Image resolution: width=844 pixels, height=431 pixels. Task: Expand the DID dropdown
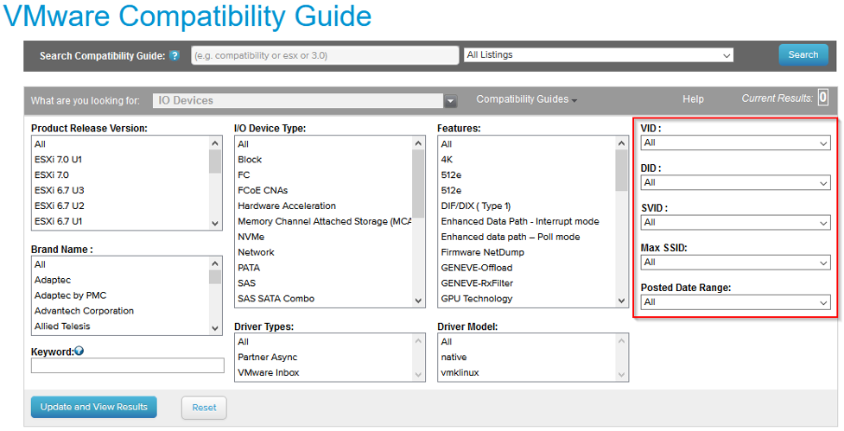click(735, 183)
